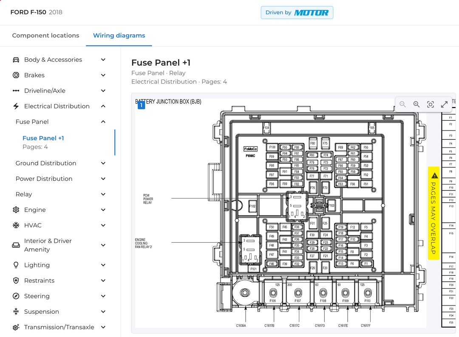Open the Fuse Panel +1 diagram entry
The image size is (459, 337).
point(43,142)
